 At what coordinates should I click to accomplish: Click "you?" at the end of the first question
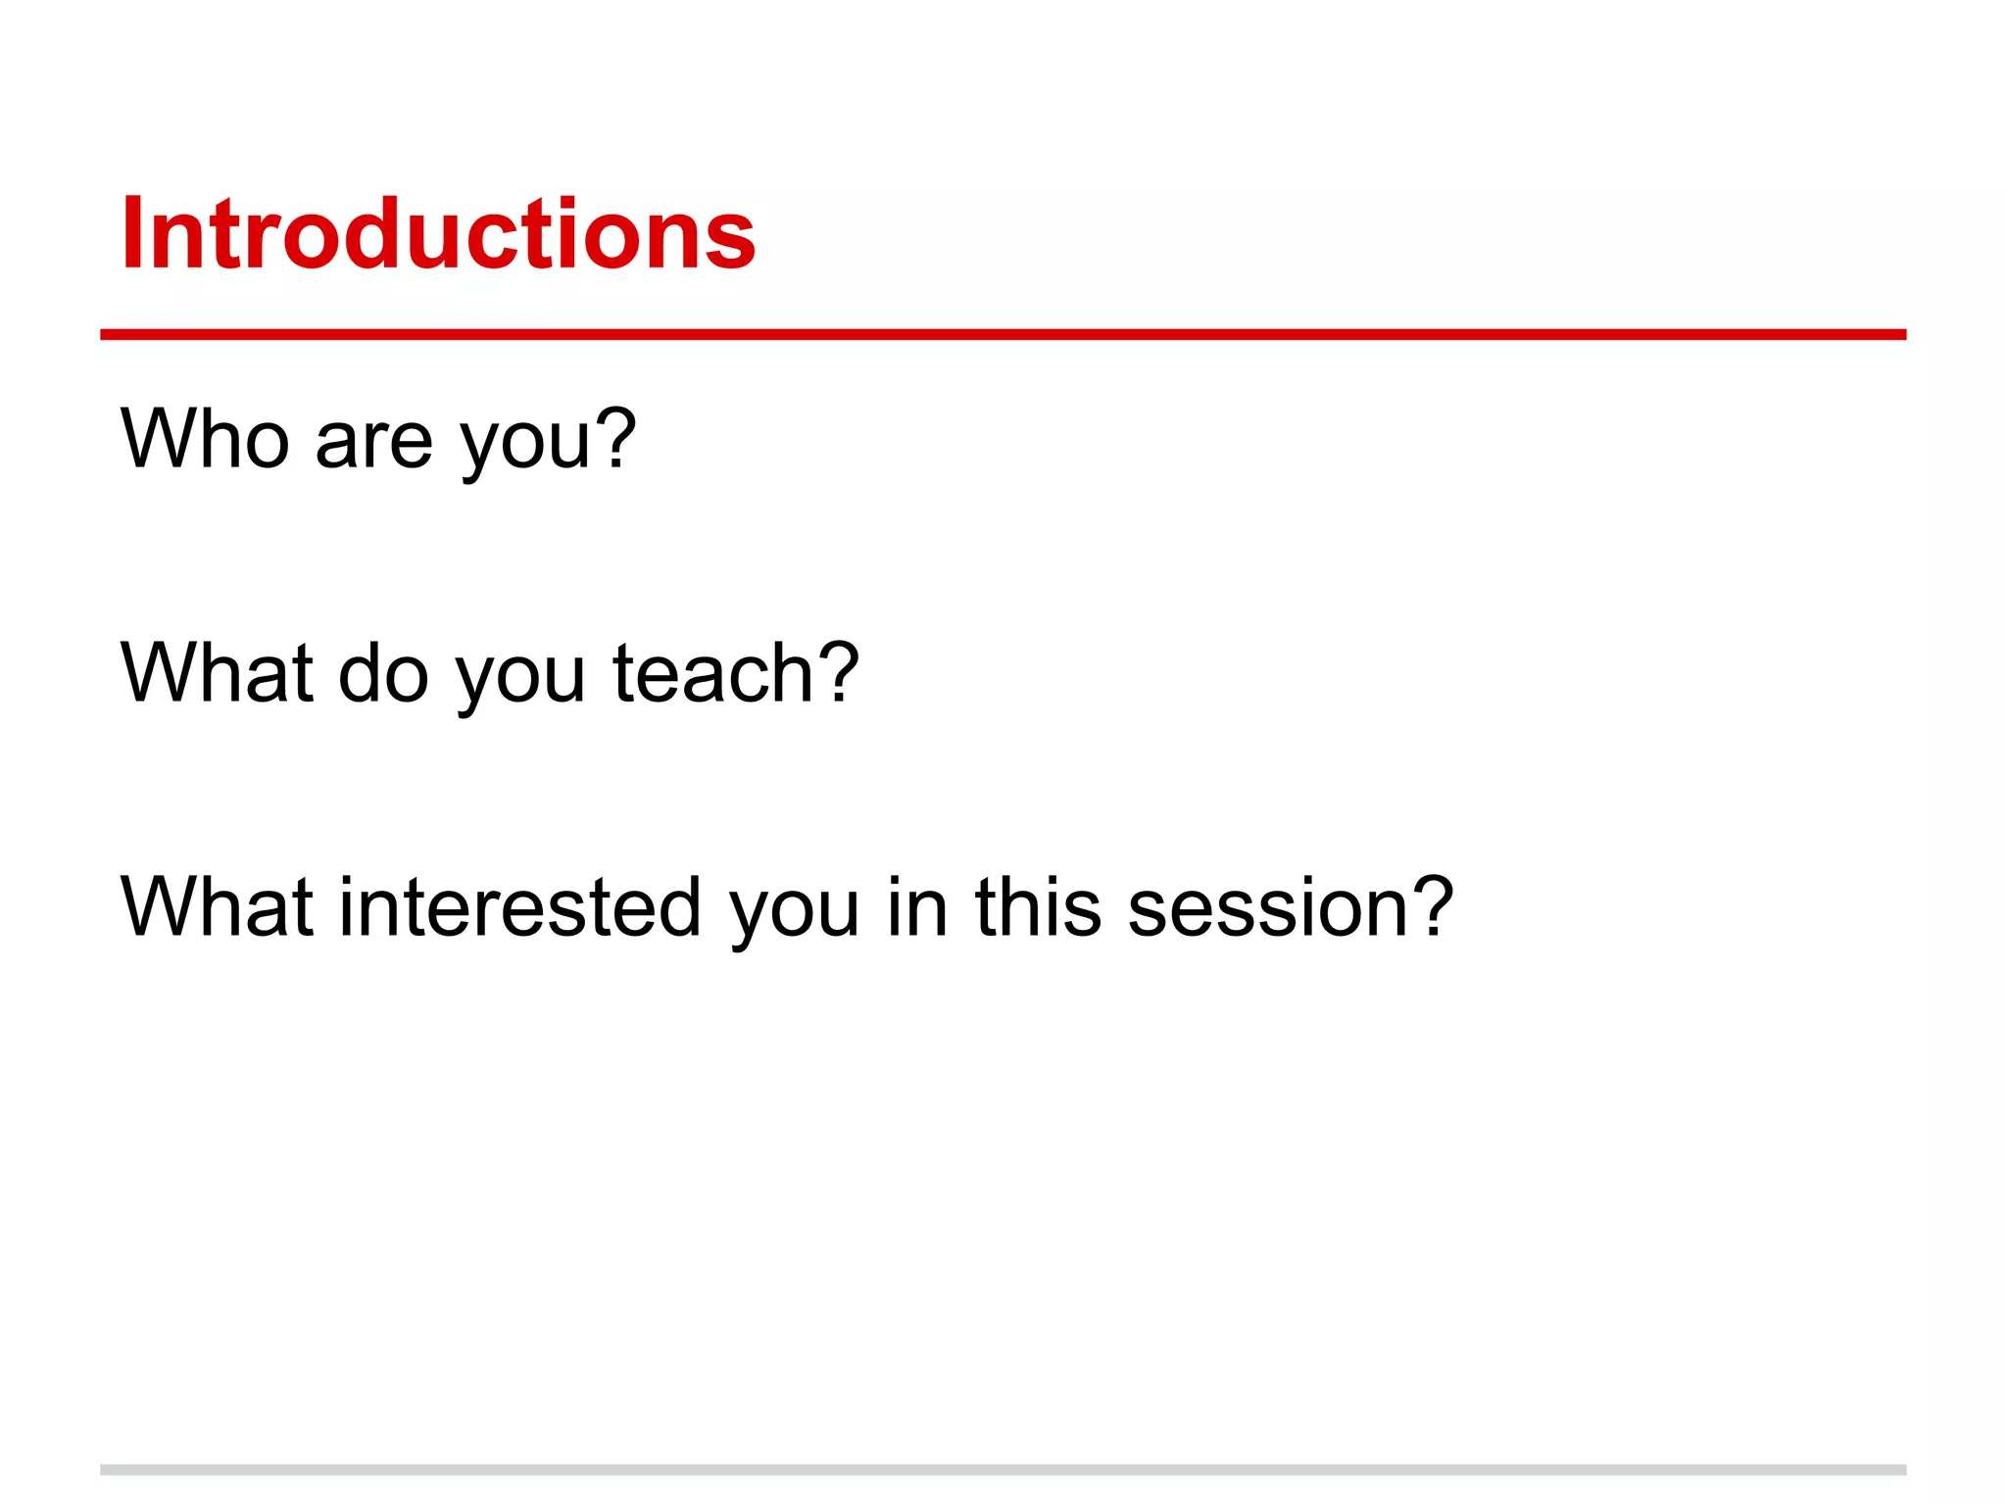549,443
